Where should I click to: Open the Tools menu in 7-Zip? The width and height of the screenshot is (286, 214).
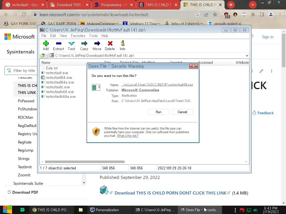pyautogui.click(x=93, y=36)
